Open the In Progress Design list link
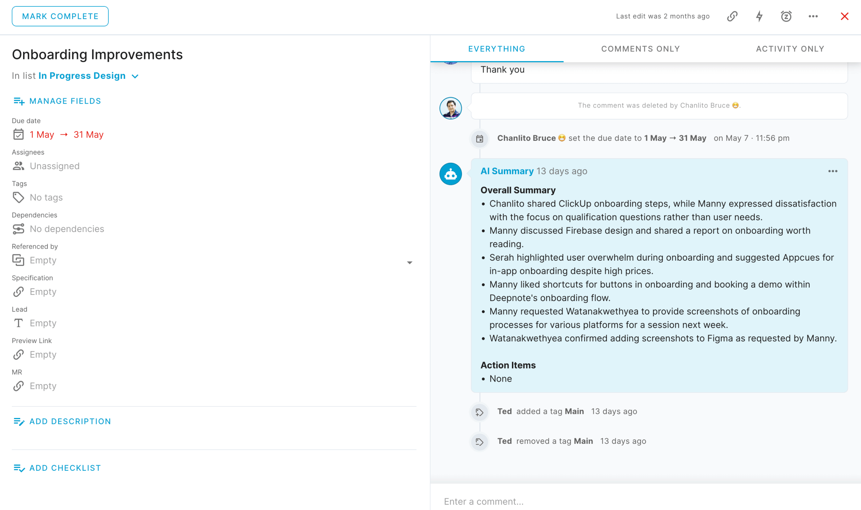Viewport: 861px width, 510px height. pyautogui.click(x=82, y=76)
